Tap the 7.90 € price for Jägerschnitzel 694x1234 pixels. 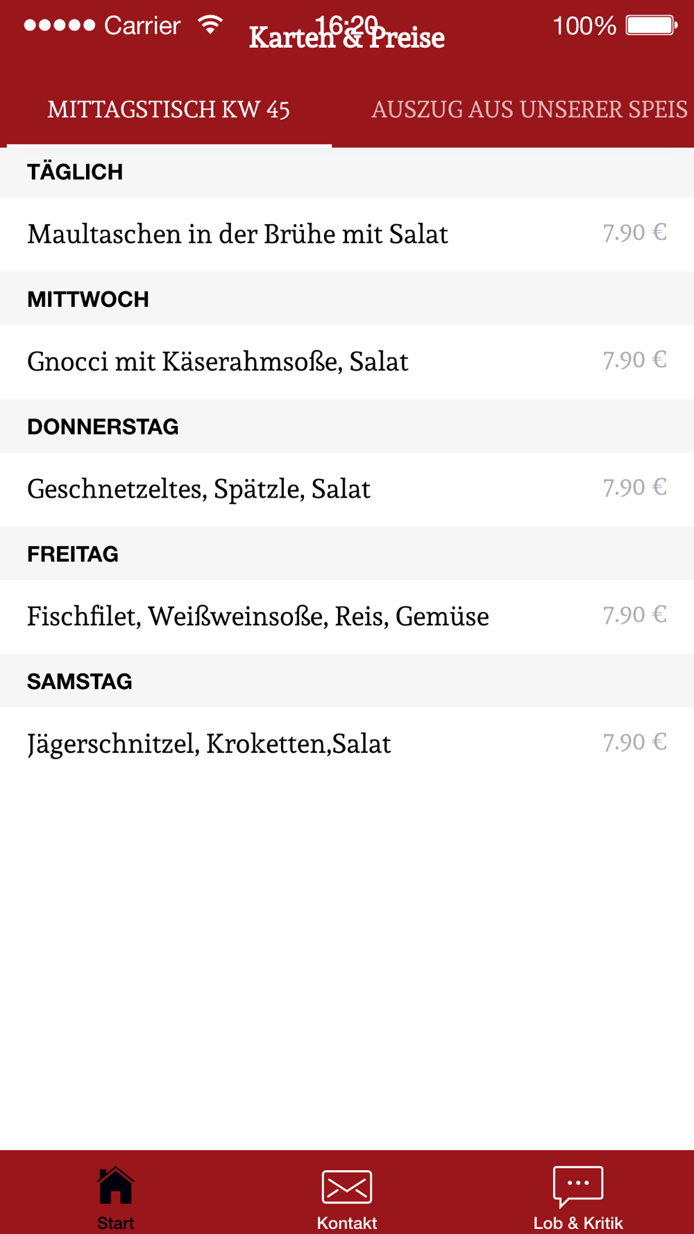coord(634,743)
